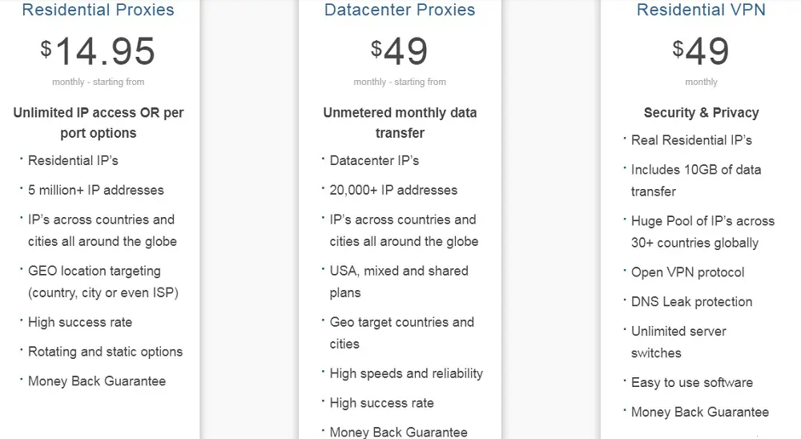
Task: Select 'DNS Leak protection' feature
Action: (691, 302)
